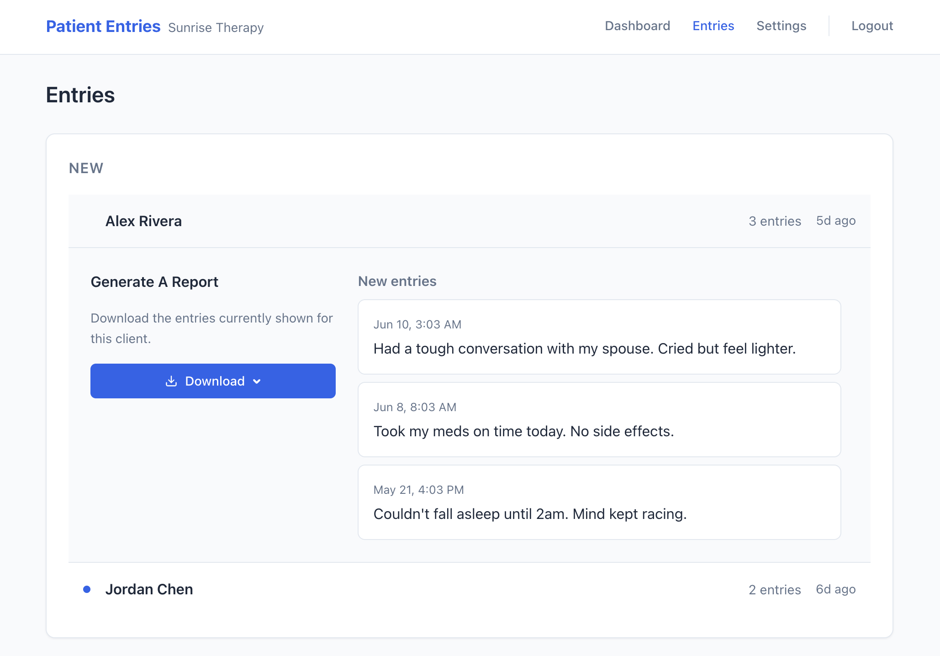Click the "Generate A Report" heading
940x656 pixels.
154,282
